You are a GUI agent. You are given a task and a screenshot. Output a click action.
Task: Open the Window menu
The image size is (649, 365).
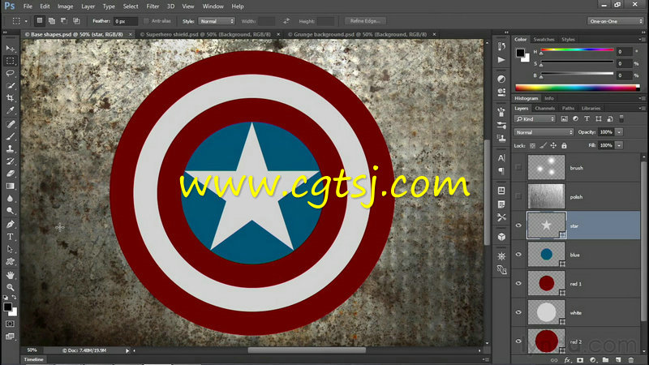(x=213, y=6)
